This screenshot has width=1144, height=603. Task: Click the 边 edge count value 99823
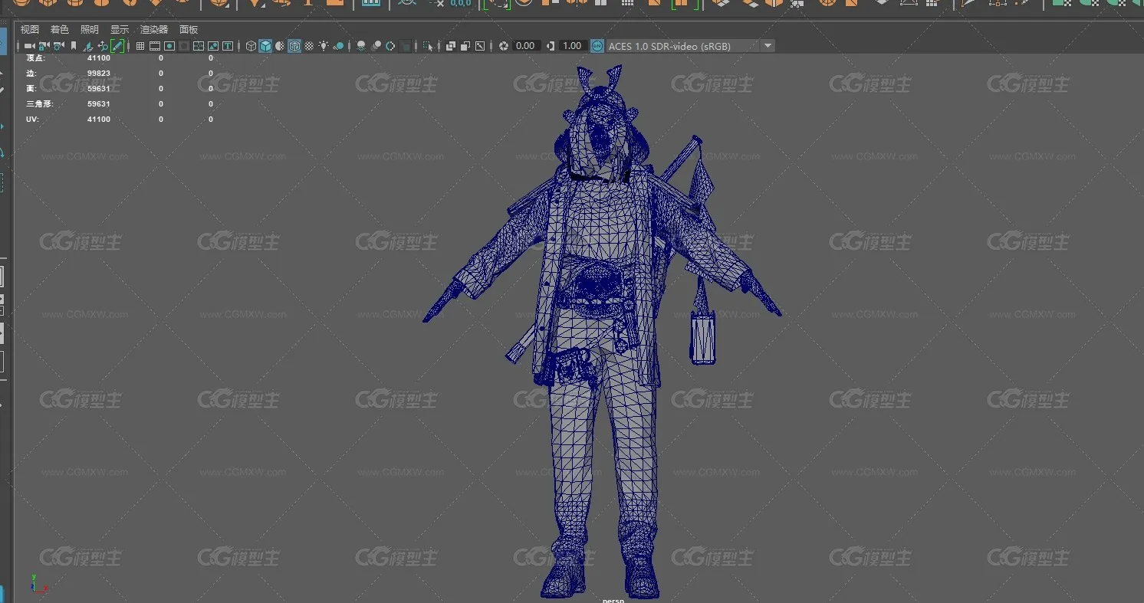point(99,73)
